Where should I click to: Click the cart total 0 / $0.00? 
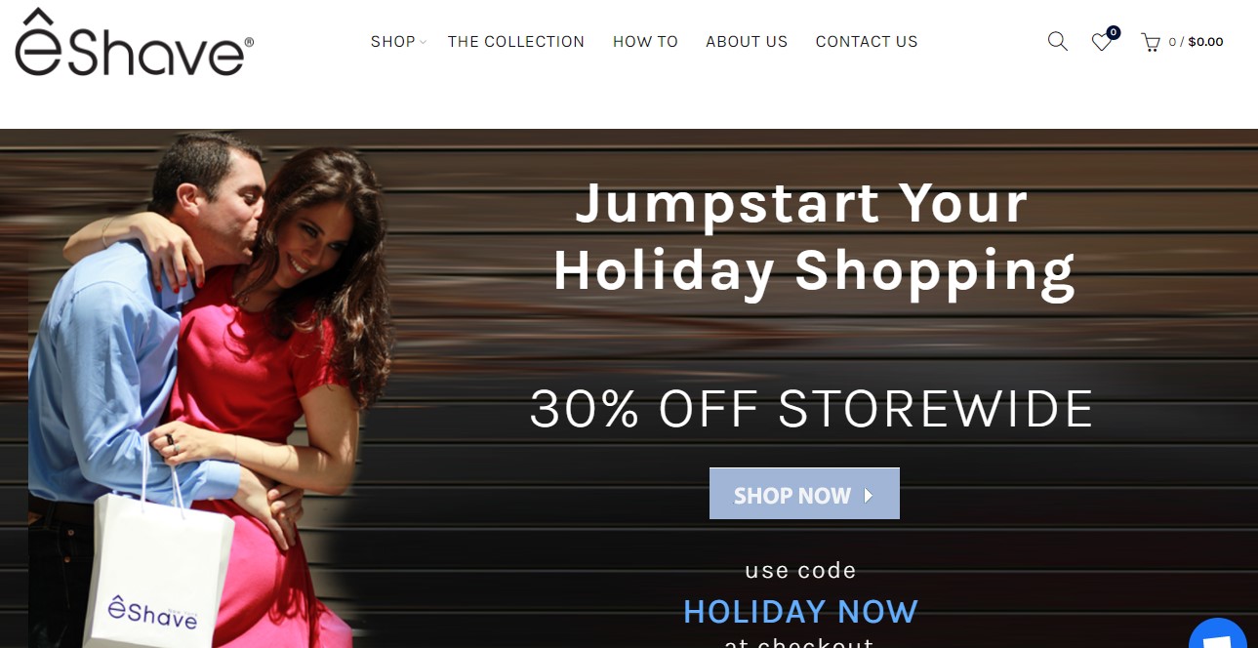coord(1196,42)
